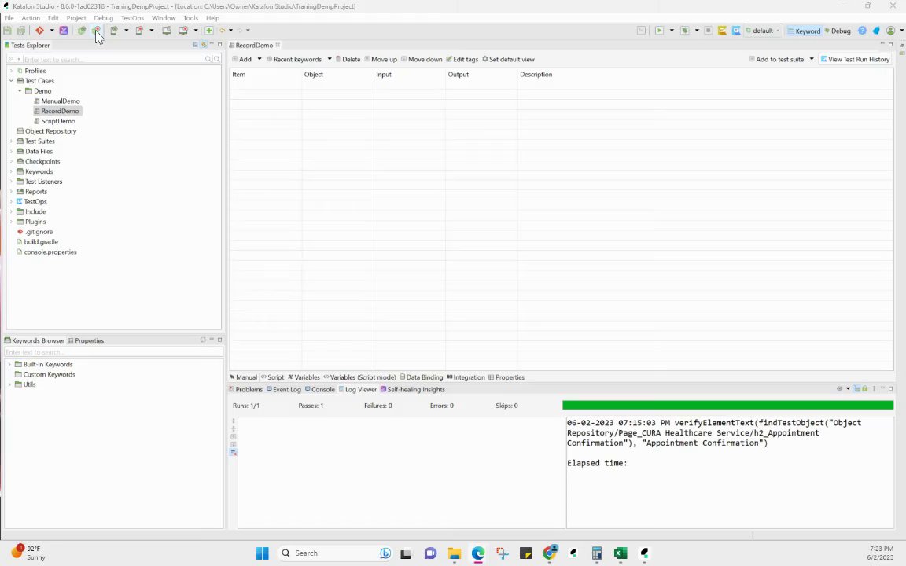Click the Link with Editor icon in Tests Explorer
The width and height of the screenshot is (906, 566).
204,45
